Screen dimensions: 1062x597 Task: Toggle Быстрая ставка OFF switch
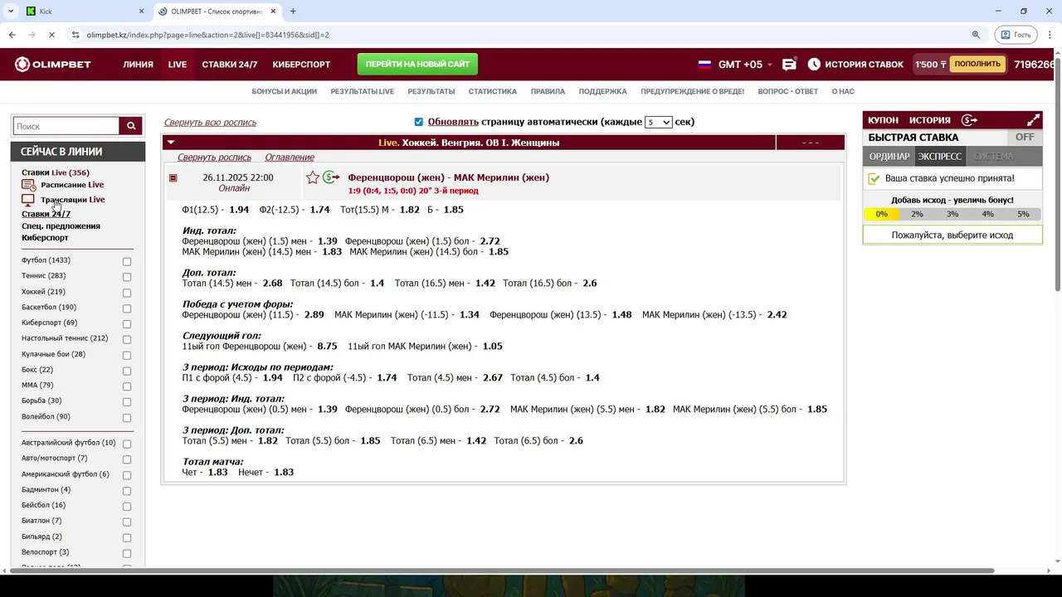click(x=1025, y=138)
